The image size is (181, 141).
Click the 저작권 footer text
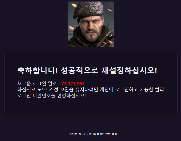[73, 134]
